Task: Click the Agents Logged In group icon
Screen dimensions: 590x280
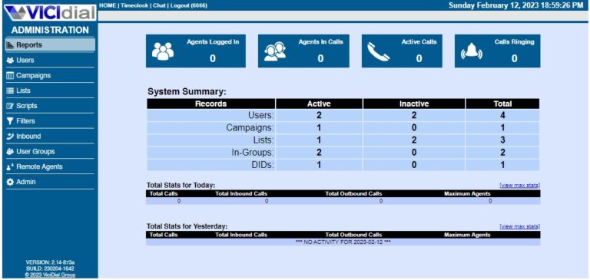Action: click(x=163, y=51)
